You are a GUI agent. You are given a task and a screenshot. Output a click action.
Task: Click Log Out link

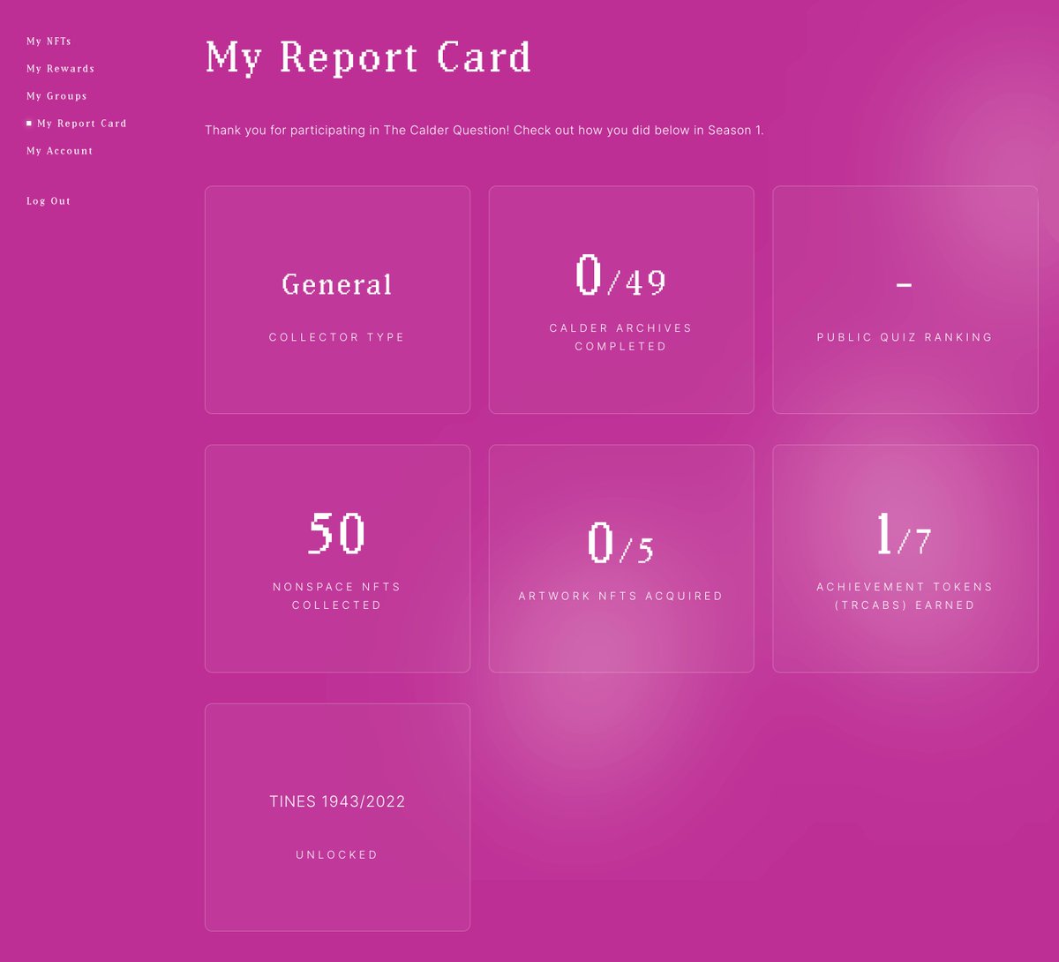49,201
